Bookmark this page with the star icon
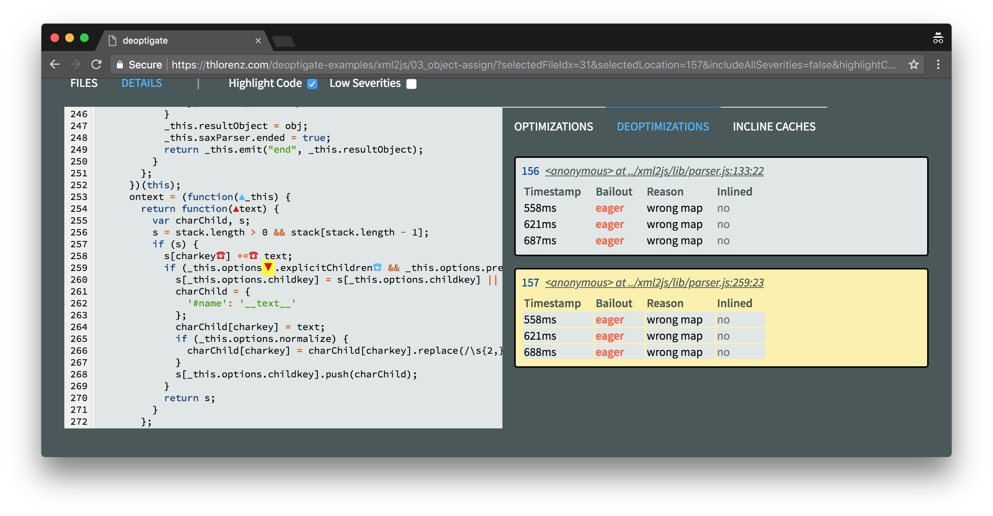This screenshot has height=516, width=993. 913,64
